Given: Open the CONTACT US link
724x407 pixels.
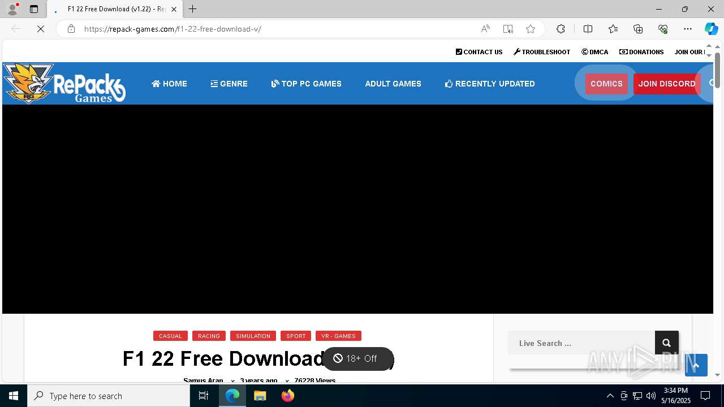Looking at the screenshot, I should coord(479,52).
